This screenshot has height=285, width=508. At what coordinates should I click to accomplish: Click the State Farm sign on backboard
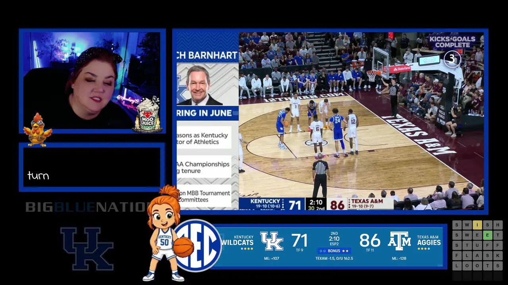[x=399, y=69]
